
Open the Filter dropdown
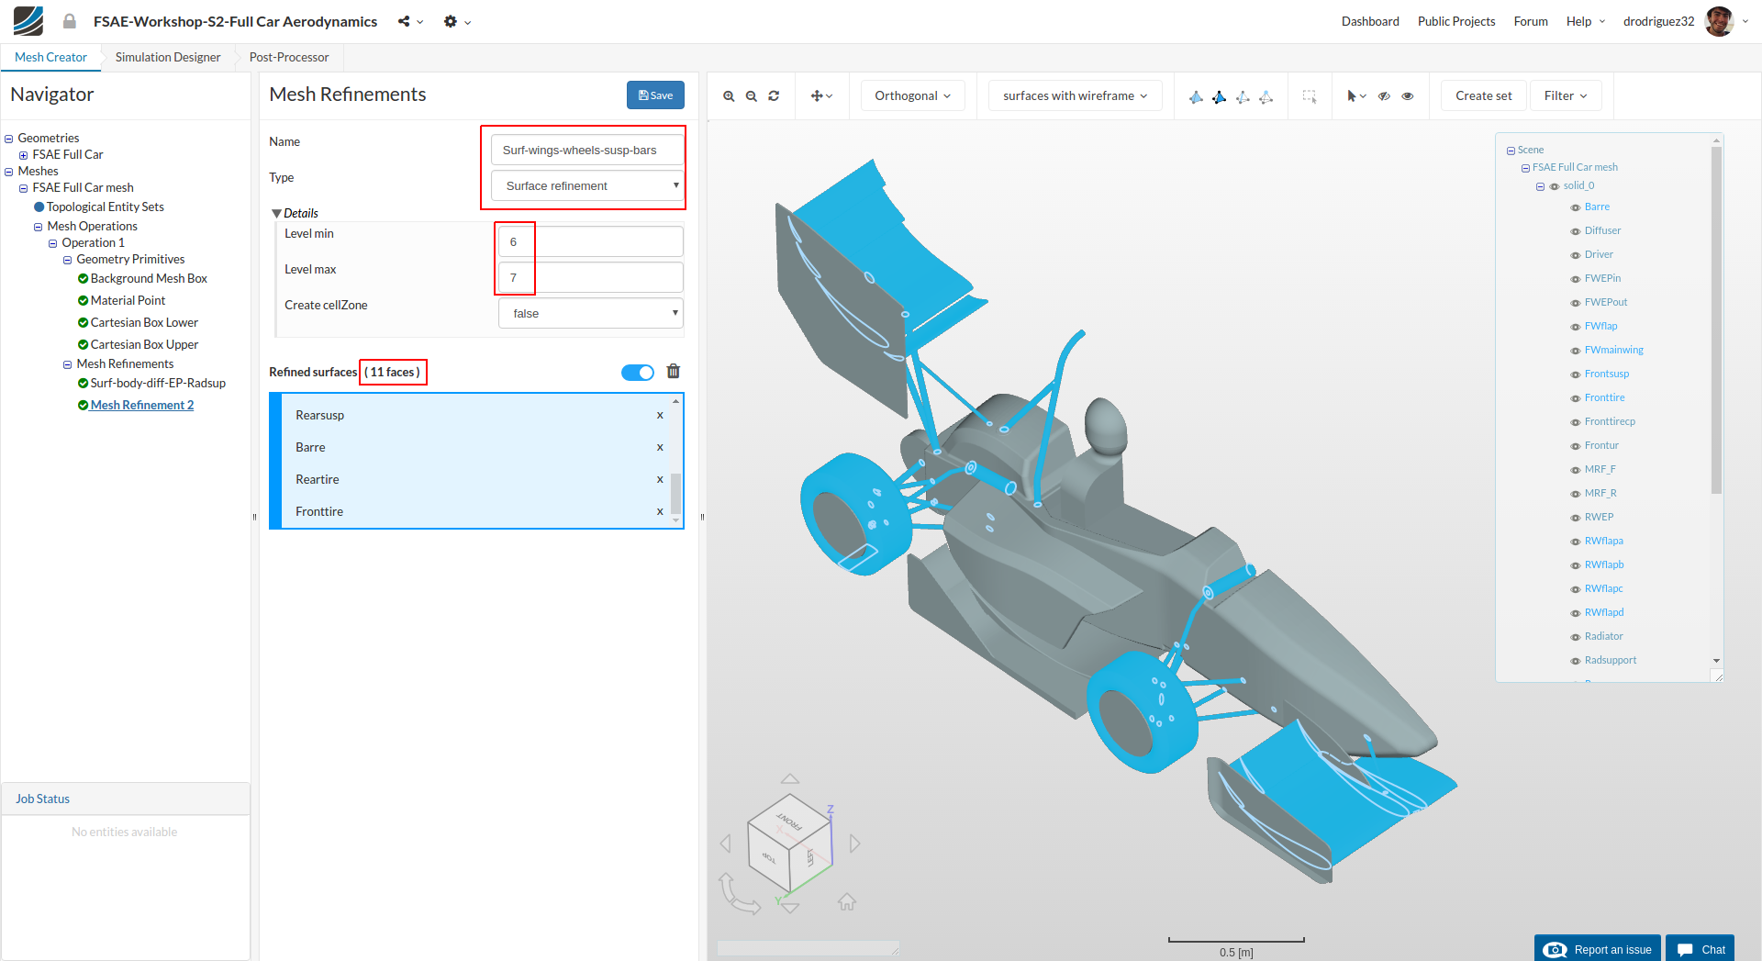[x=1566, y=95]
